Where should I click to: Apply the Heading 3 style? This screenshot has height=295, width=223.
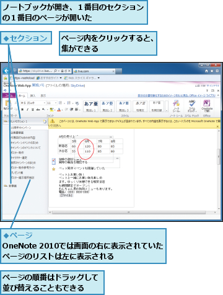point(124,106)
